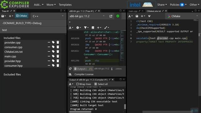
Task: Rename CMakeLists.txt using tag icon
Action: [x=53, y=51]
